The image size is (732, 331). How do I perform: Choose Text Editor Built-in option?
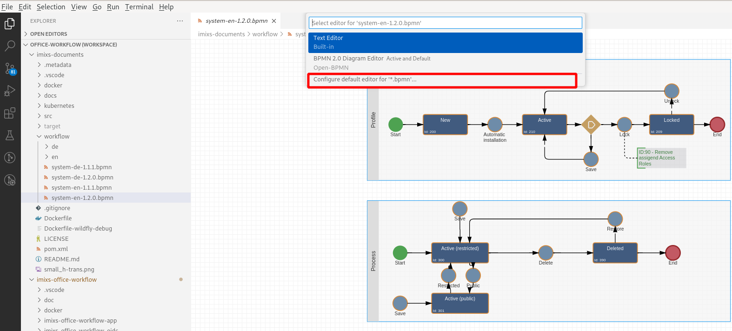[x=445, y=42]
